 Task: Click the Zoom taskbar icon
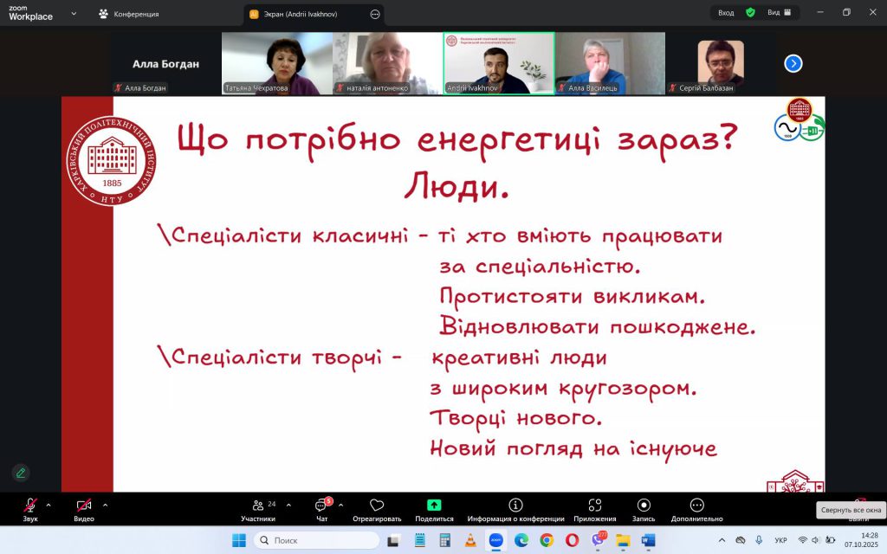click(496, 540)
